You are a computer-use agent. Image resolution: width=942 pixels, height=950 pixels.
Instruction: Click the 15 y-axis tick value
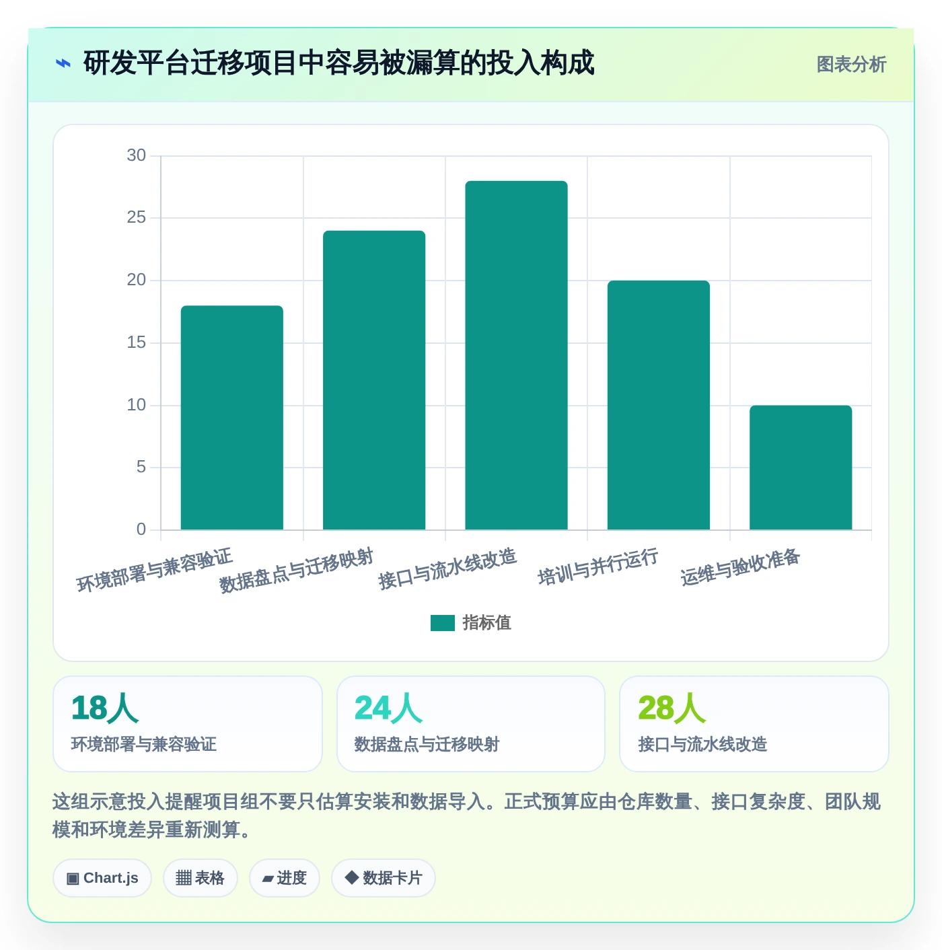click(x=137, y=342)
